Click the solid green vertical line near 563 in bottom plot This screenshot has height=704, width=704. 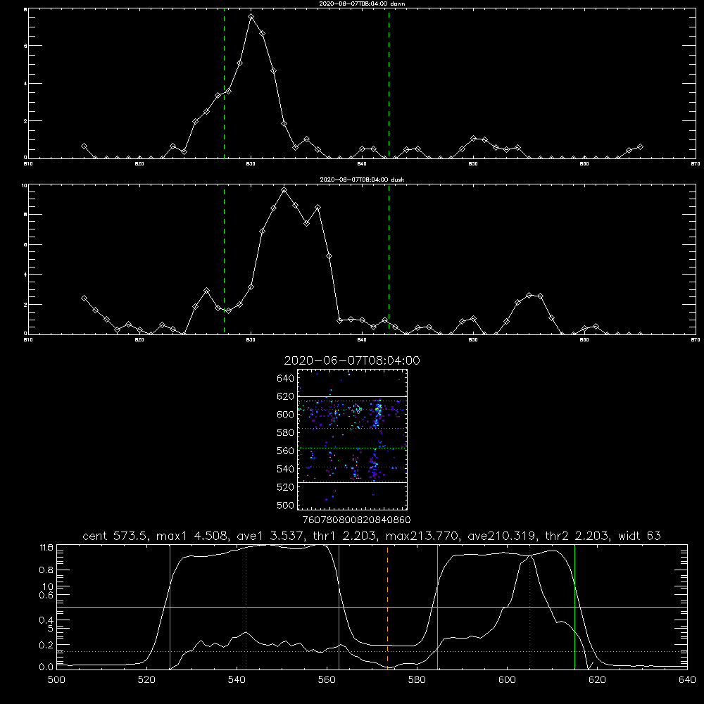click(339, 606)
